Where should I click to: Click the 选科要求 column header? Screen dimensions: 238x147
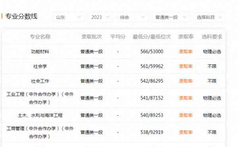tap(212, 37)
